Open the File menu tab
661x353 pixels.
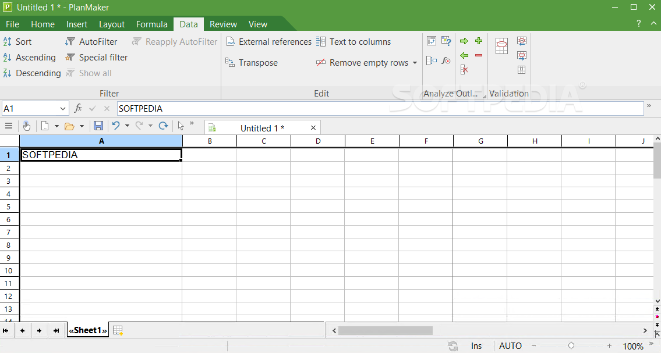pyautogui.click(x=12, y=24)
